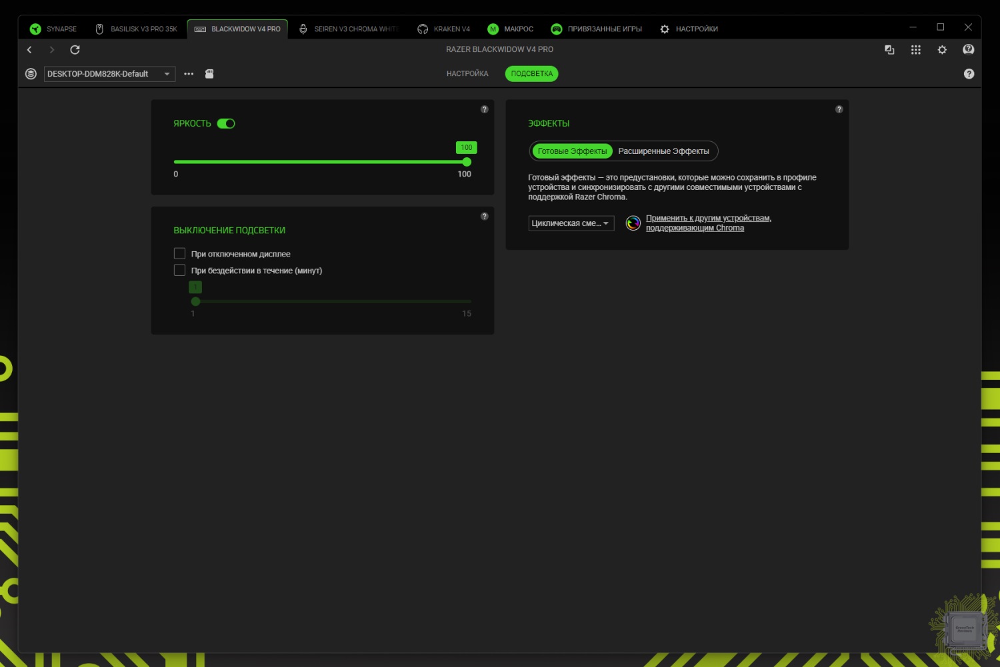
Task: Open the gear settings icon at top right
Action: [942, 50]
